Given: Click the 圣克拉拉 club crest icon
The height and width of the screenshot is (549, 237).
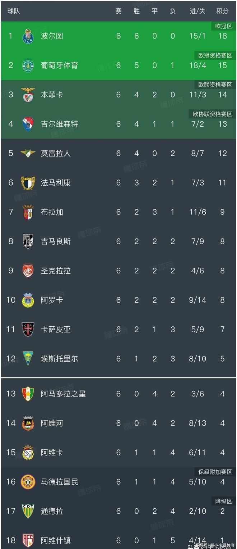Looking at the screenshot, I should click(28, 271).
